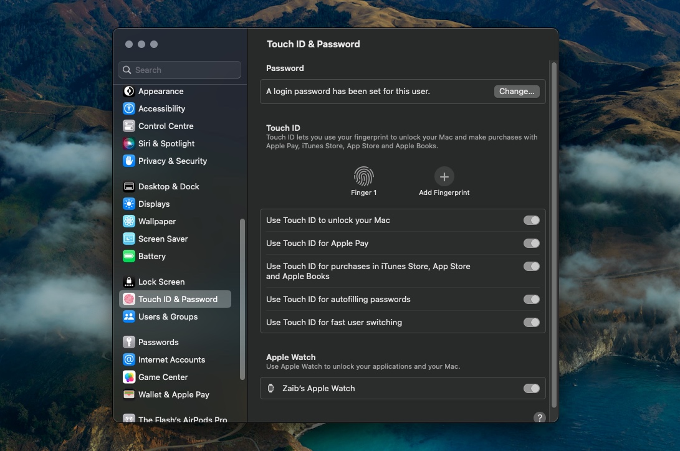Select Passwords label in sidebar
This screenshot has height=451, width=680.
[x=158, y=342]
